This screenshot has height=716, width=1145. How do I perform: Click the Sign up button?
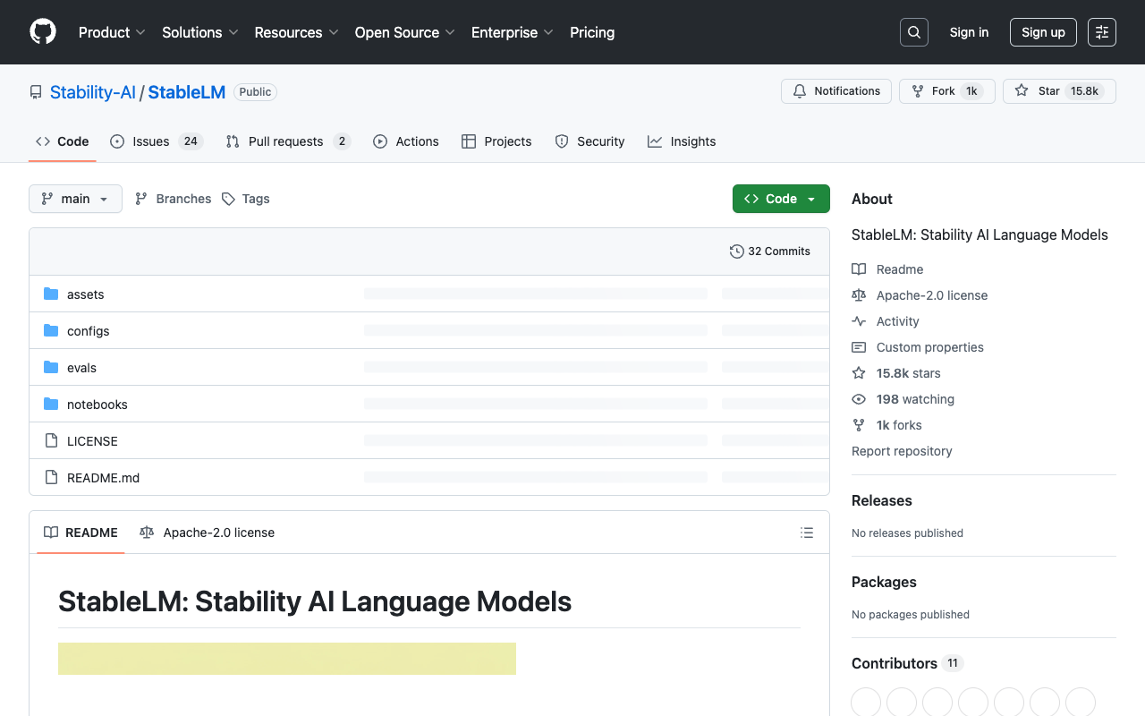click(1043, 32)
